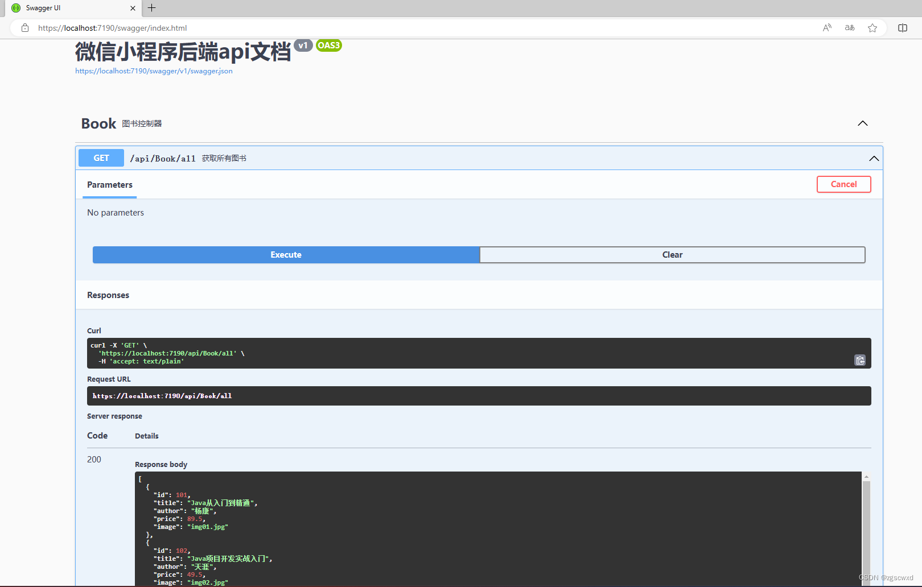This screenshot has width=922, height=587.
Task: Click the Execute button
Action: (286, 254)
